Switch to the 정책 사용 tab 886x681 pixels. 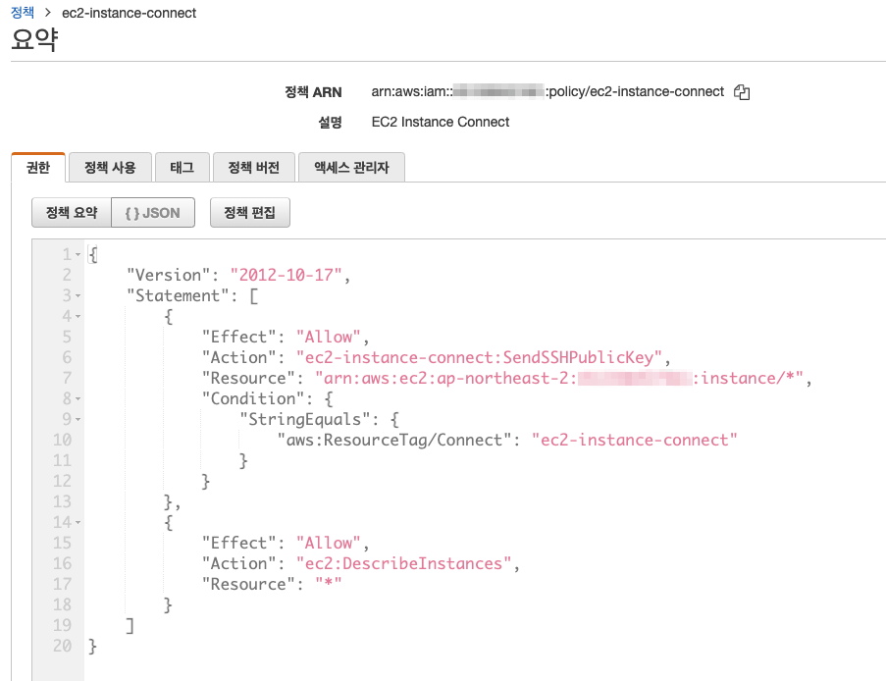click(x=110, y=167)
